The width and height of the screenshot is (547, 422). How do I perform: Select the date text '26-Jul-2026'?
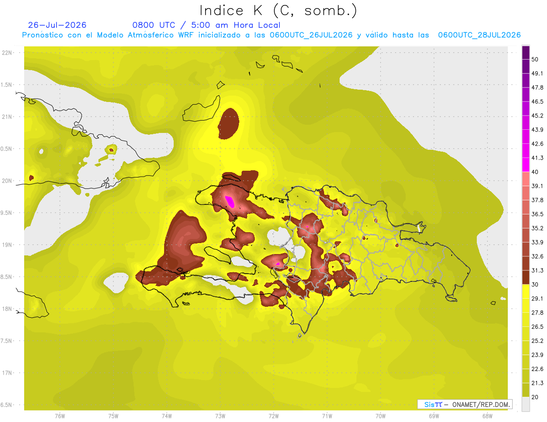pos(57,25)
